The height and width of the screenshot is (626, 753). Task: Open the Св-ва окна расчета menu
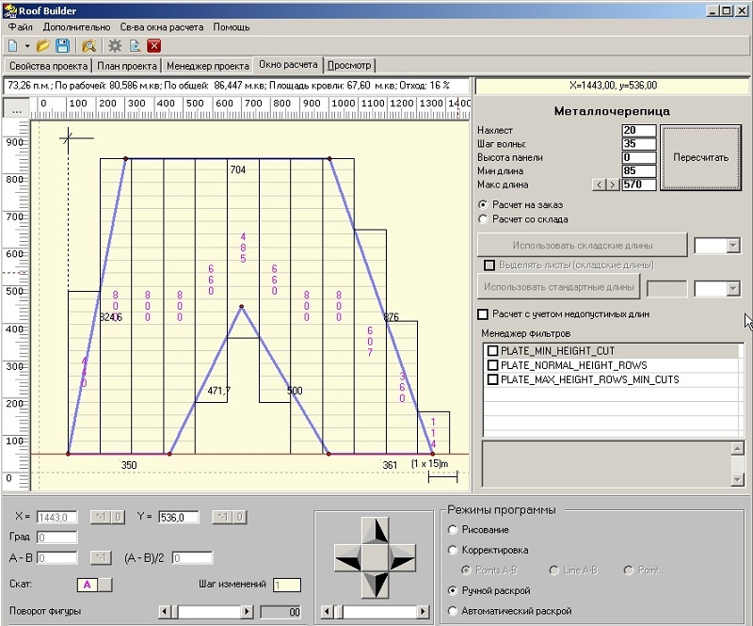click(x=162, y=27)
